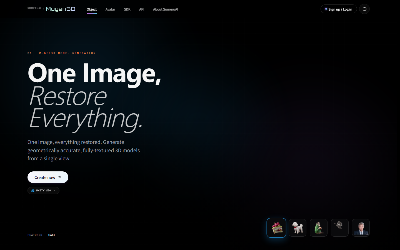Open the Unity SDK link
Screen dimensions: 400x250
click(43, 191)
